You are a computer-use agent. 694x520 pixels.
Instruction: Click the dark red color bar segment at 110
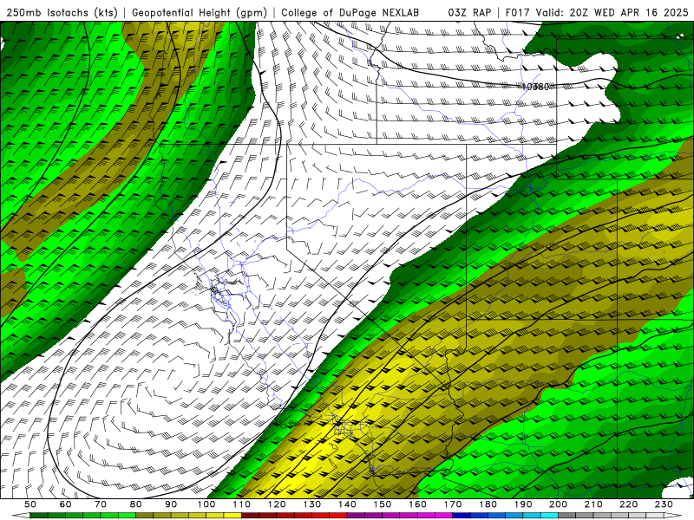[x=251, y=516]
